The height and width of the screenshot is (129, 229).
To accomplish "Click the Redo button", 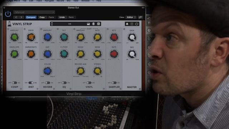I will [71, 17].
